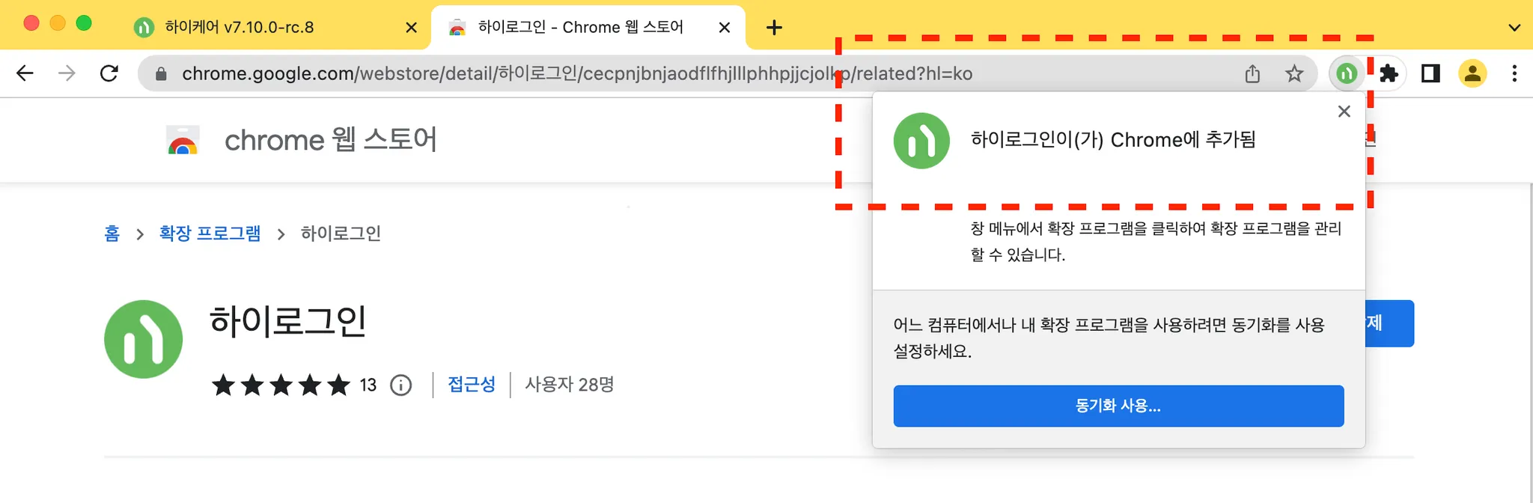Viewport: 1533px width, 503px height.
Task: Open the 하이로그인 extension toolbar icon
Action: point(1347,73)
